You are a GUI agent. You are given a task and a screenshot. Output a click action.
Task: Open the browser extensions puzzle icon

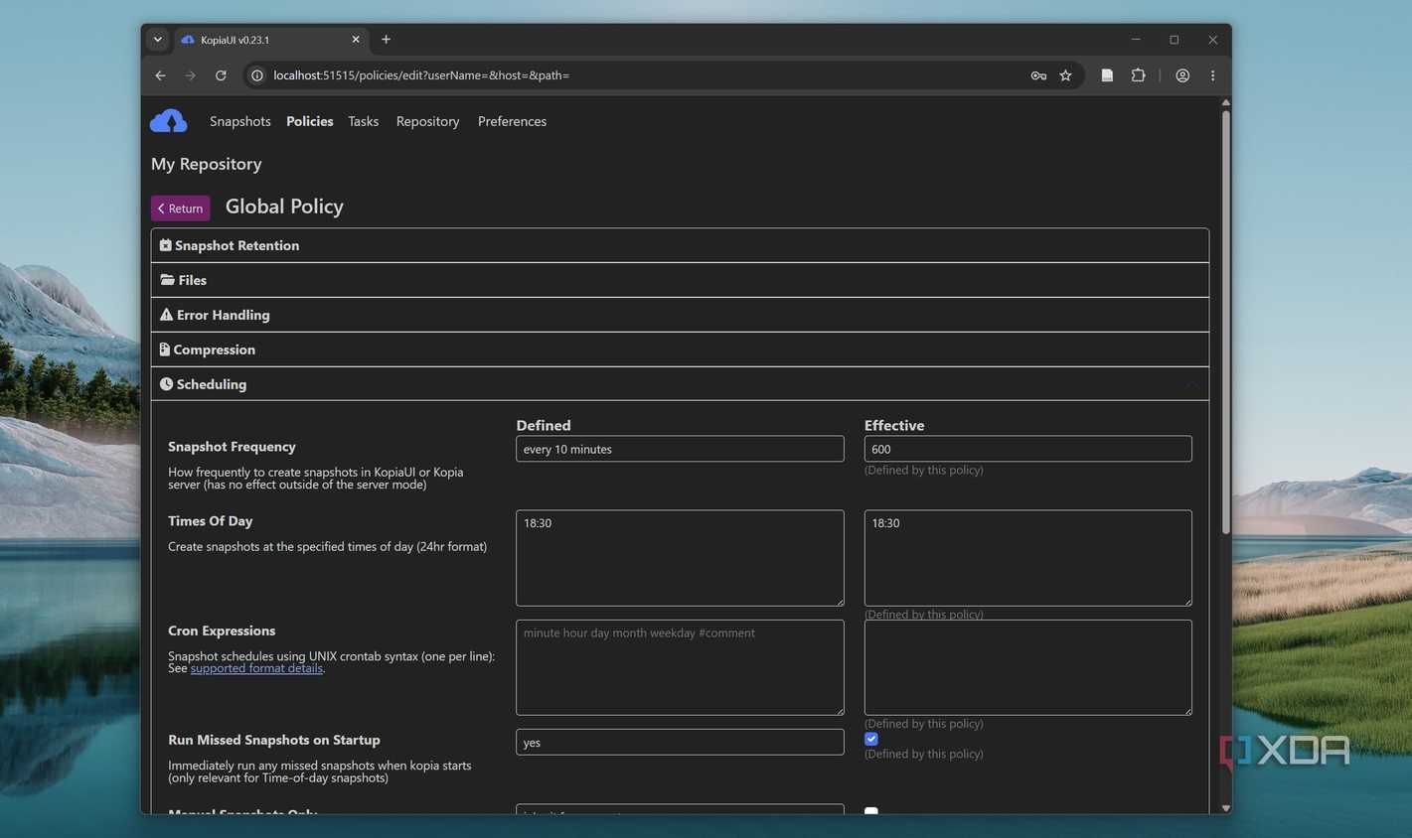point(1138,75)
